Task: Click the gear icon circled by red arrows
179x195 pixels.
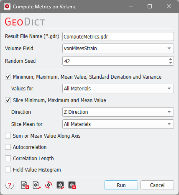Action: [49, 185]
